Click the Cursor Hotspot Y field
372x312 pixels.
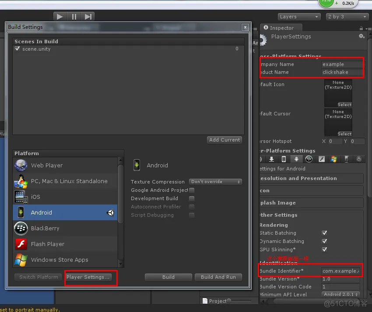point(357,141)
